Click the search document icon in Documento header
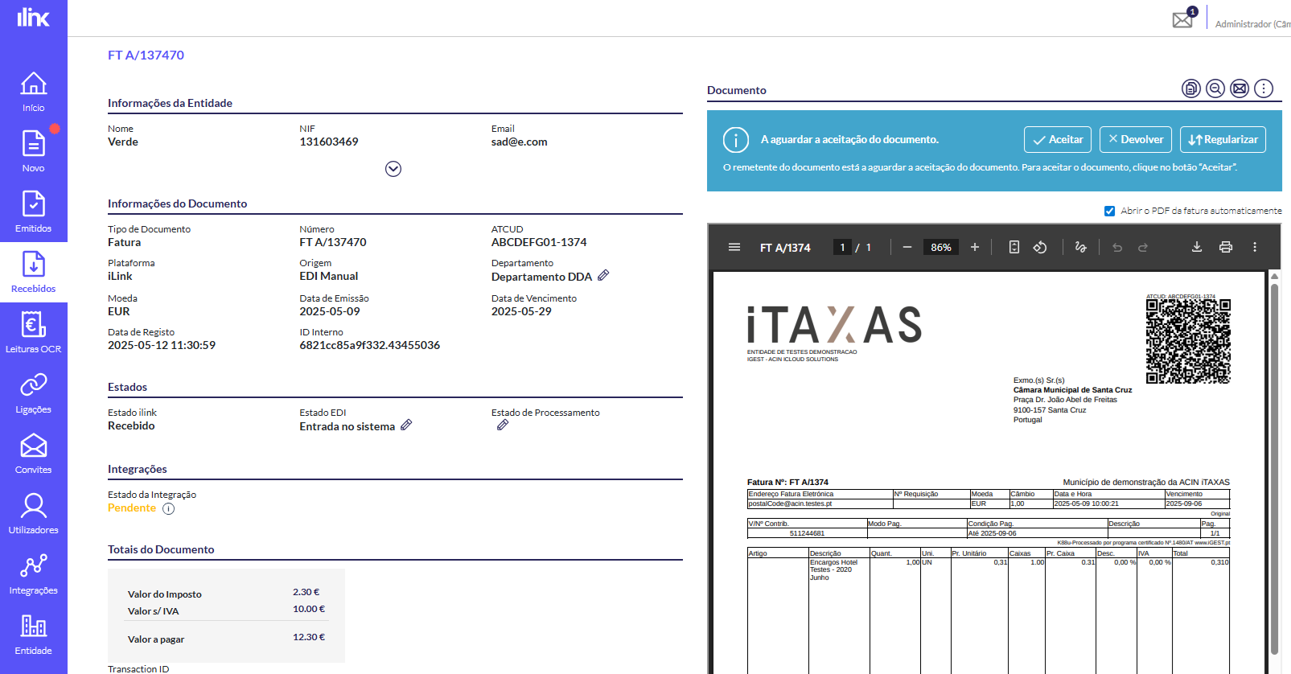 click(x=1215, y=88)
